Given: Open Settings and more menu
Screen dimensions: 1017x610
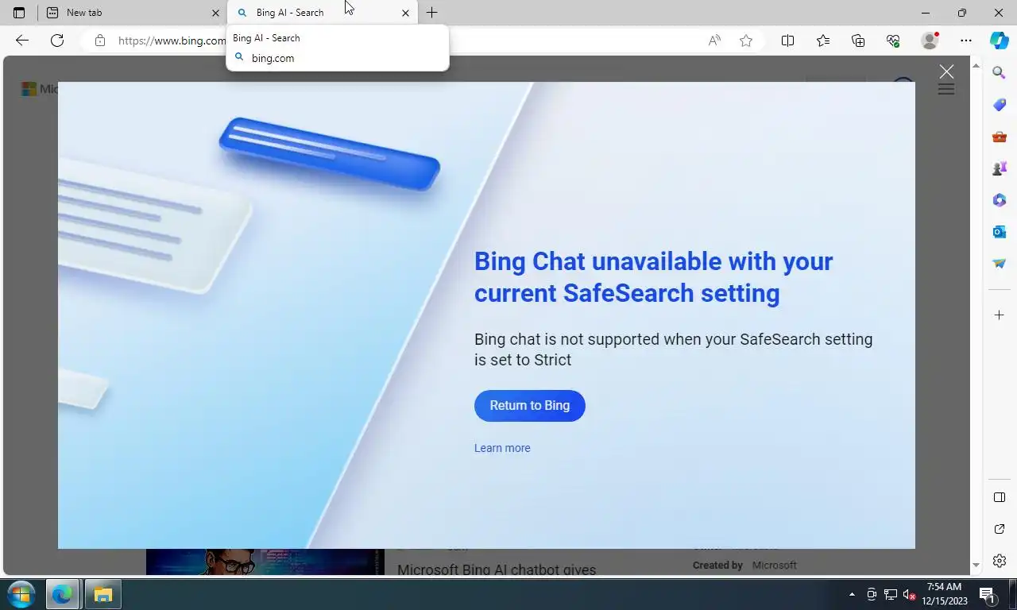Looking at the screenshot, I should (965, 41).
